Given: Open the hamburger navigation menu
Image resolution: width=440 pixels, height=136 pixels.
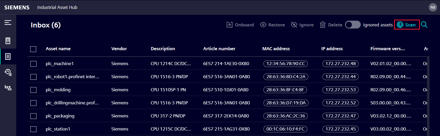Looking at the screenshot, I should 8,23.
